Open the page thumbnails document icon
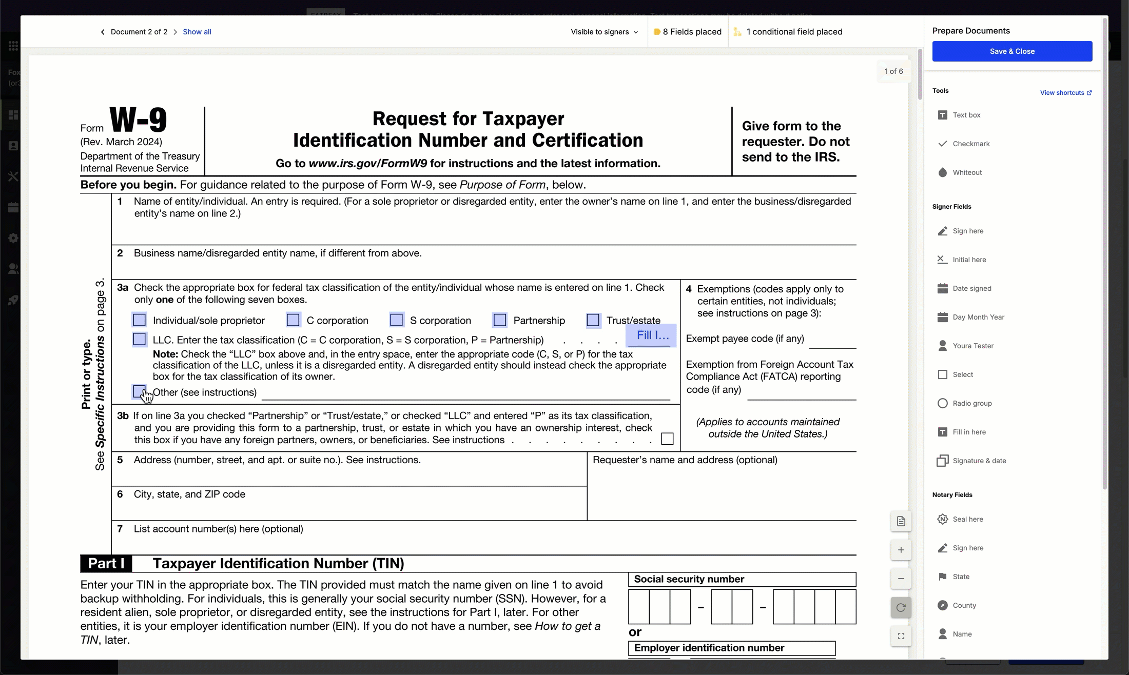 tap(901, 521)
